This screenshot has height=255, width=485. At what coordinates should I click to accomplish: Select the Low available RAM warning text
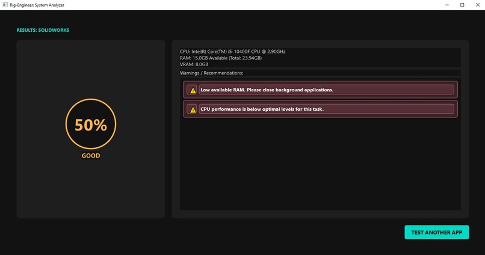[267, 90]
